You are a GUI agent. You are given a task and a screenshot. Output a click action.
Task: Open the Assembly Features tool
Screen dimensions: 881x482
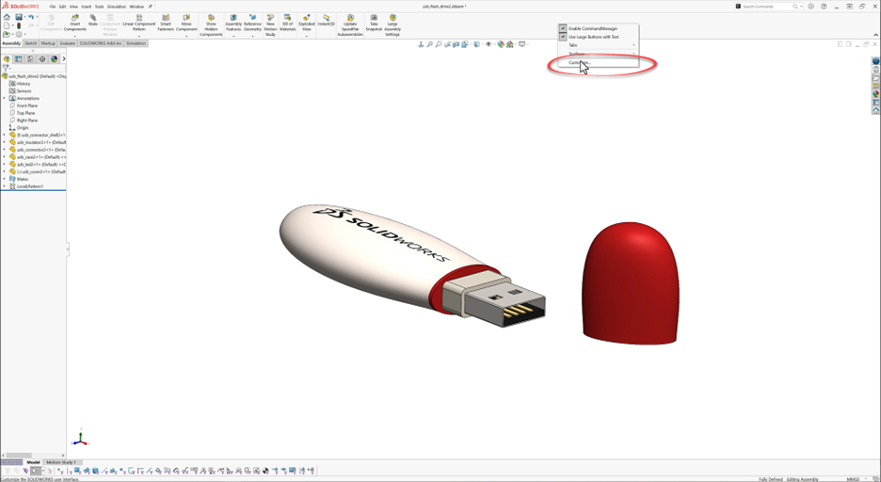(233, 23)
